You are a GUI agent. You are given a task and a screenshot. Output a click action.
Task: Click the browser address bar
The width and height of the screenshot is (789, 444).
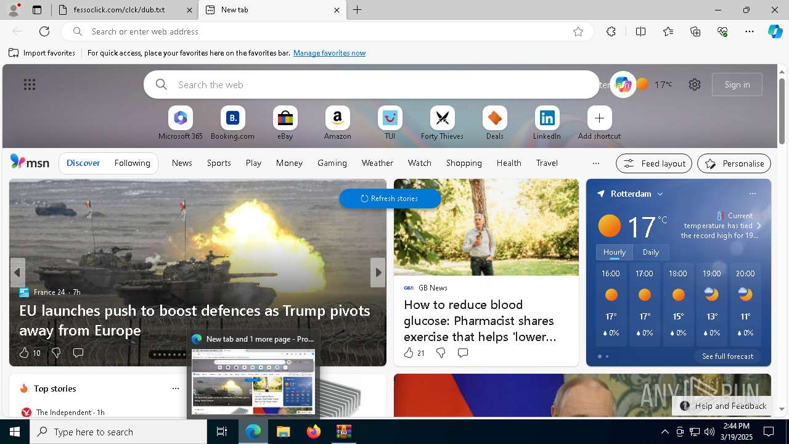327,31
